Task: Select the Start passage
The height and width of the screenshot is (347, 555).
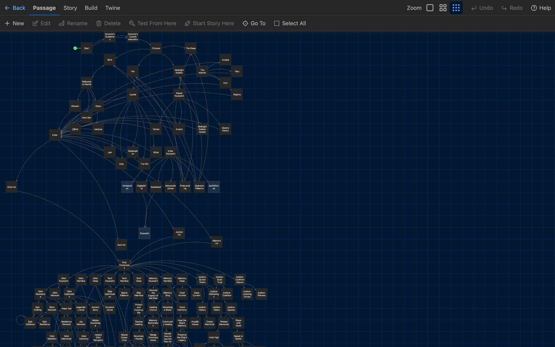Action: tap(87, 48)
